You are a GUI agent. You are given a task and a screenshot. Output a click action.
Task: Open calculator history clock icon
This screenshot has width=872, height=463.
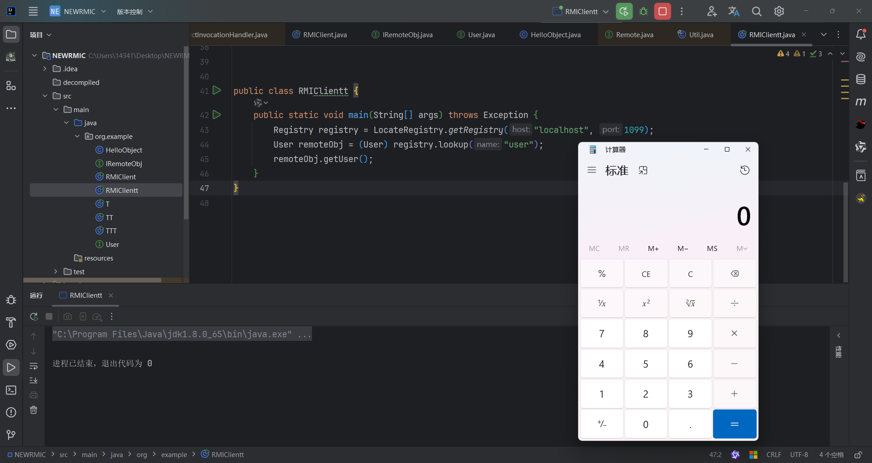point(745,170)
